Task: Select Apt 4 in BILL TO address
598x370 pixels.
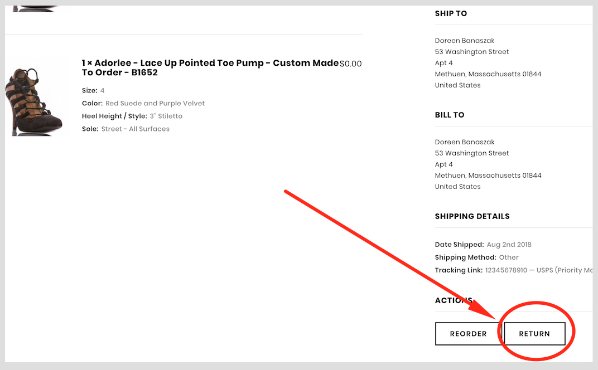Action: (x=444, y=164)
